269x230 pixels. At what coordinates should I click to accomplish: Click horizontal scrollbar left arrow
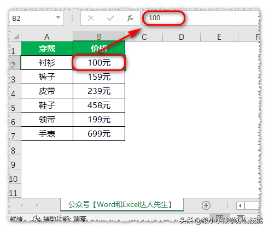tap(240, 205)
